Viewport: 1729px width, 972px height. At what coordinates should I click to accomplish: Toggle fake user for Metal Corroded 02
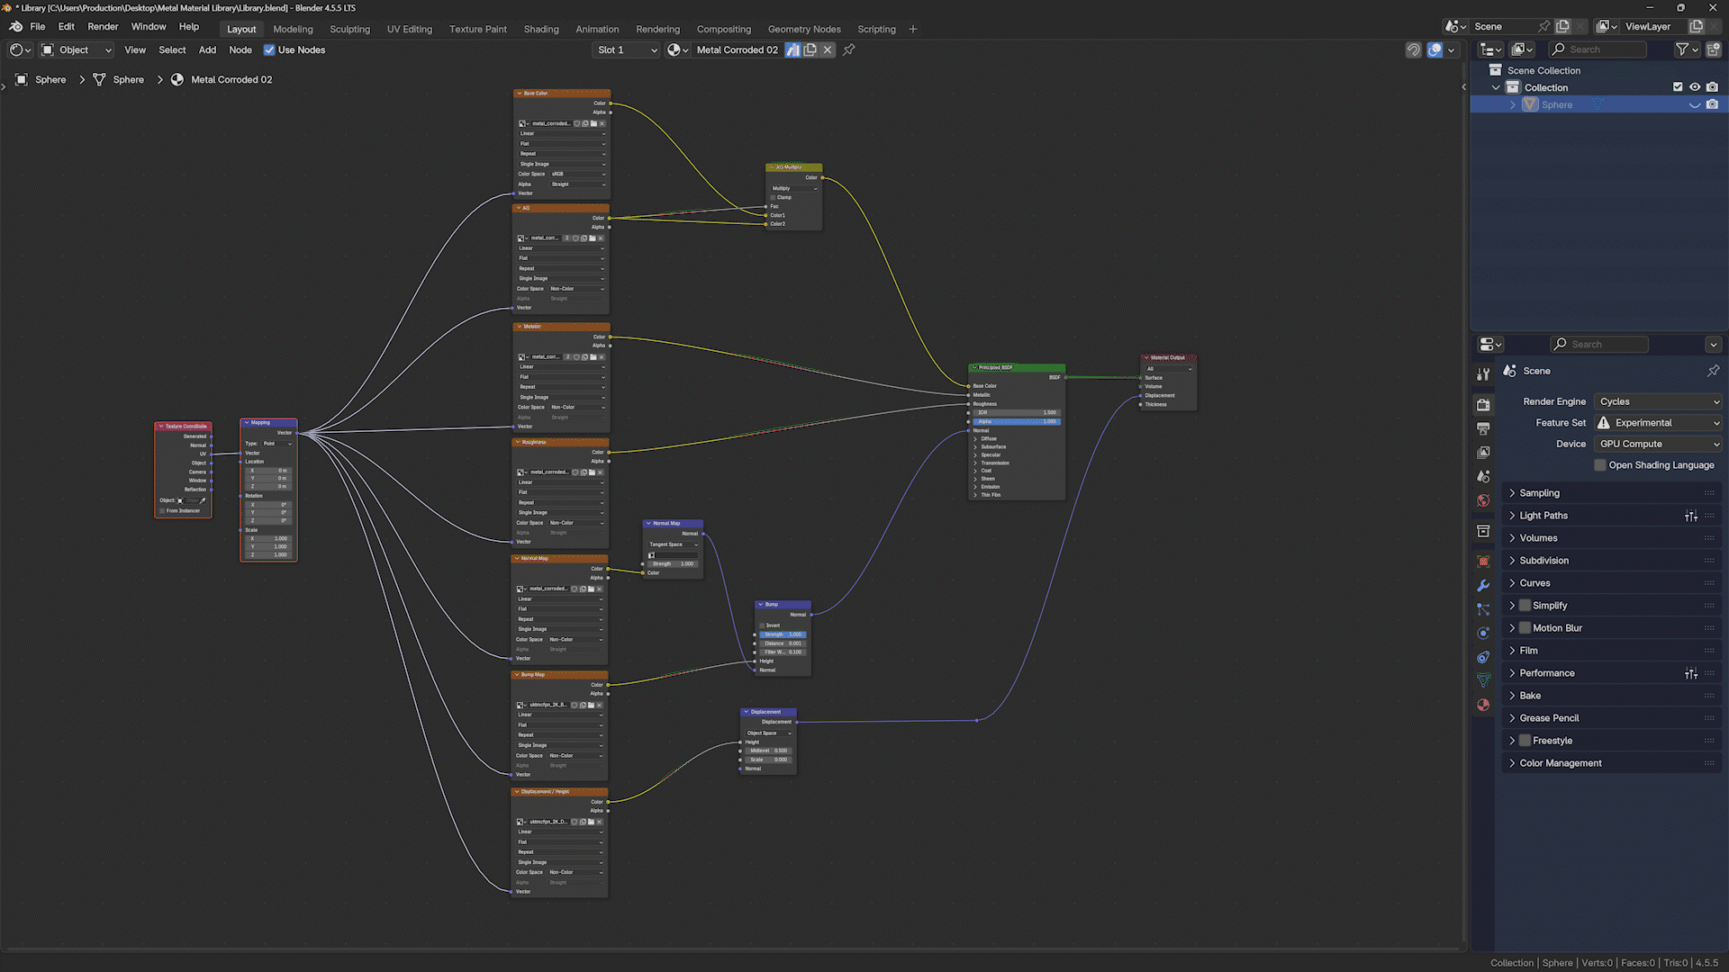(x=792, y=50)
